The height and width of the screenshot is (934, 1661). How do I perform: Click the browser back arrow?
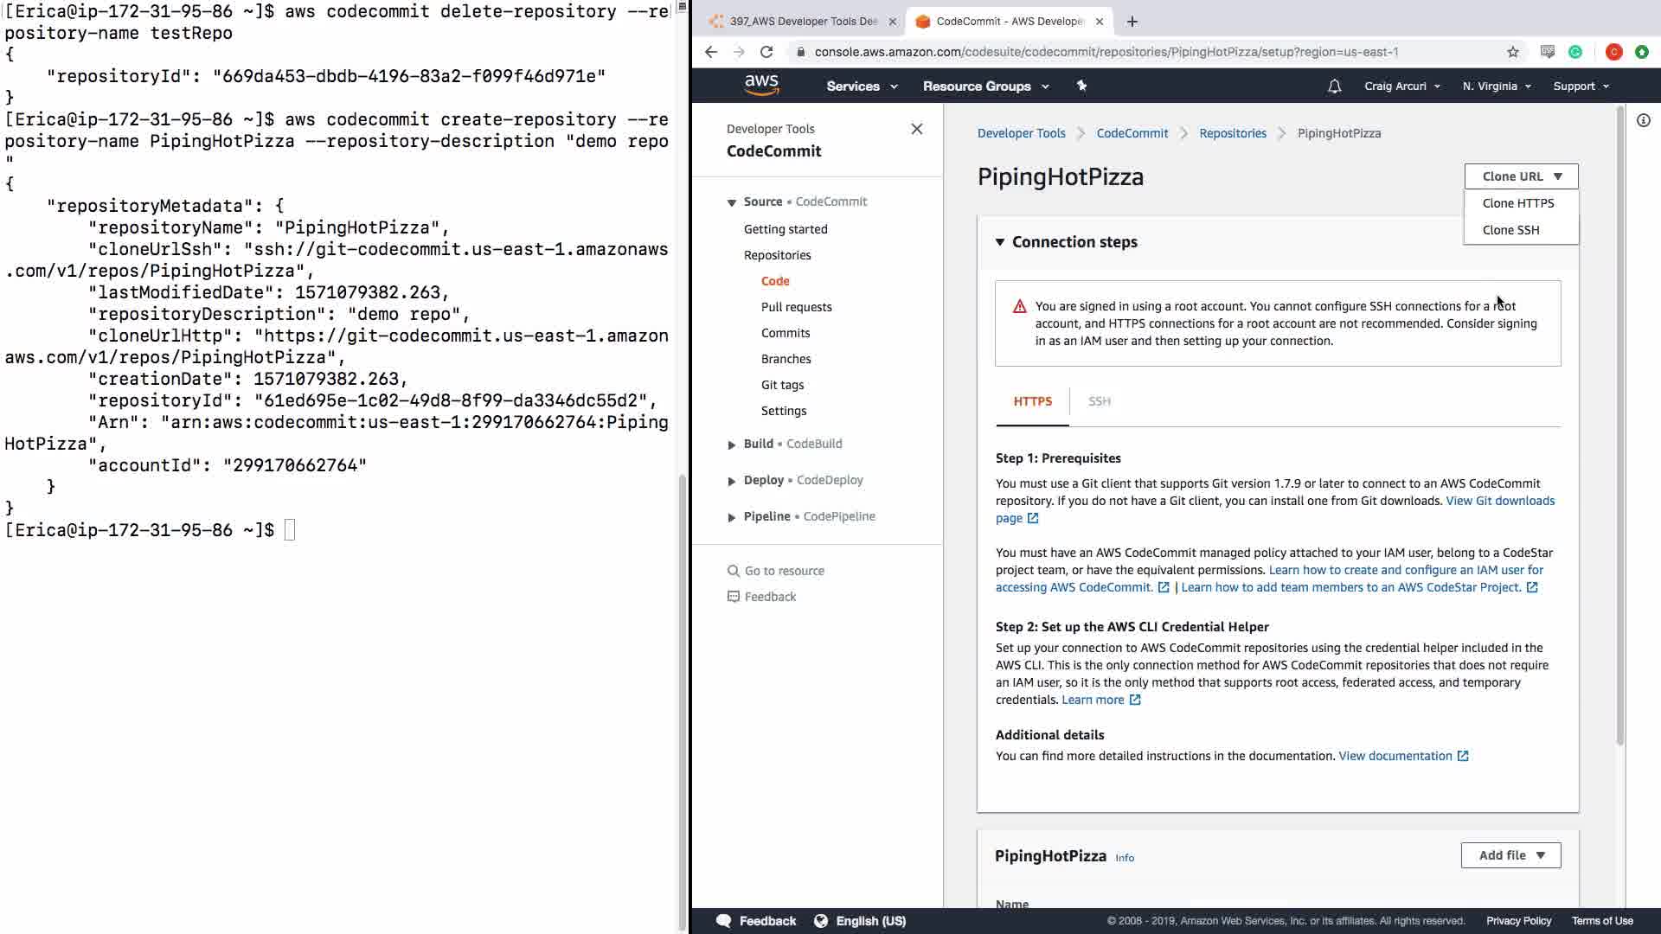pos(711,52)
